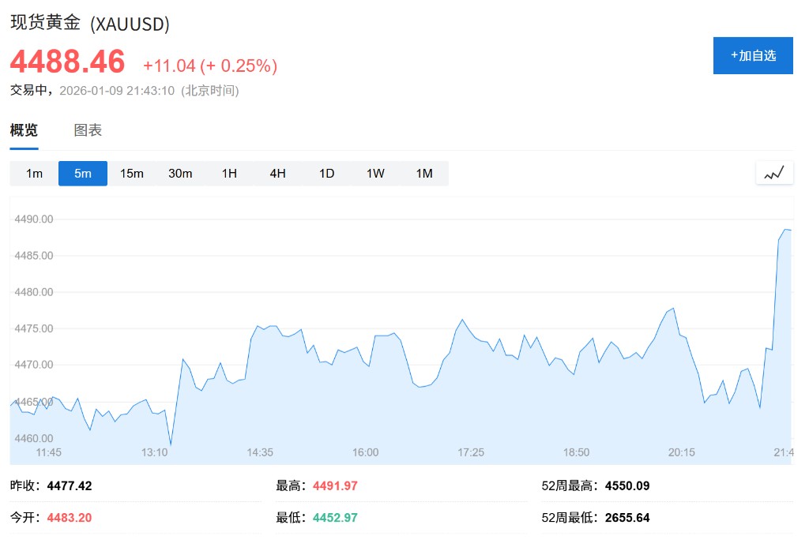Switch to 1W weekly view
809x551 pixels.
(375, 174)
